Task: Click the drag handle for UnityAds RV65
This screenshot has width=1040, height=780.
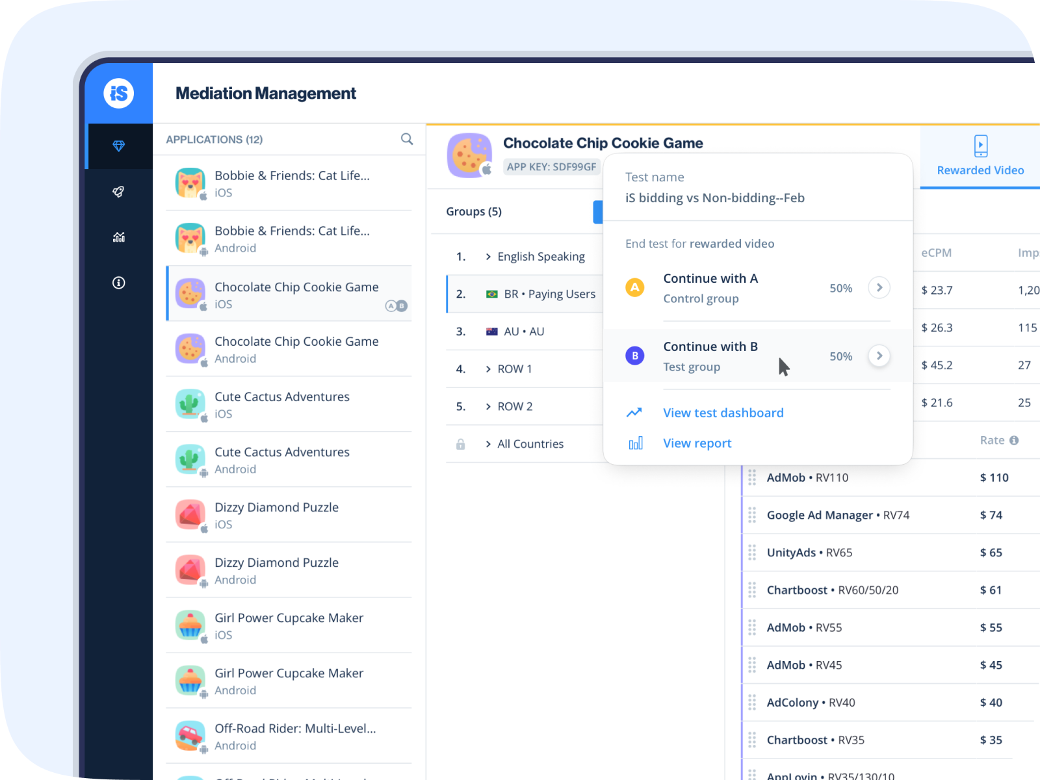Action: (752, 552)
